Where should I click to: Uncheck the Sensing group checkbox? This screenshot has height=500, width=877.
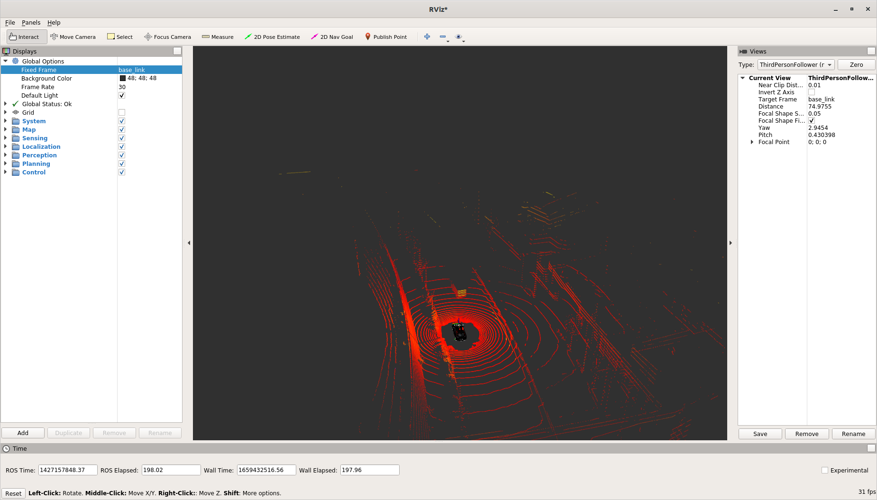122,138
